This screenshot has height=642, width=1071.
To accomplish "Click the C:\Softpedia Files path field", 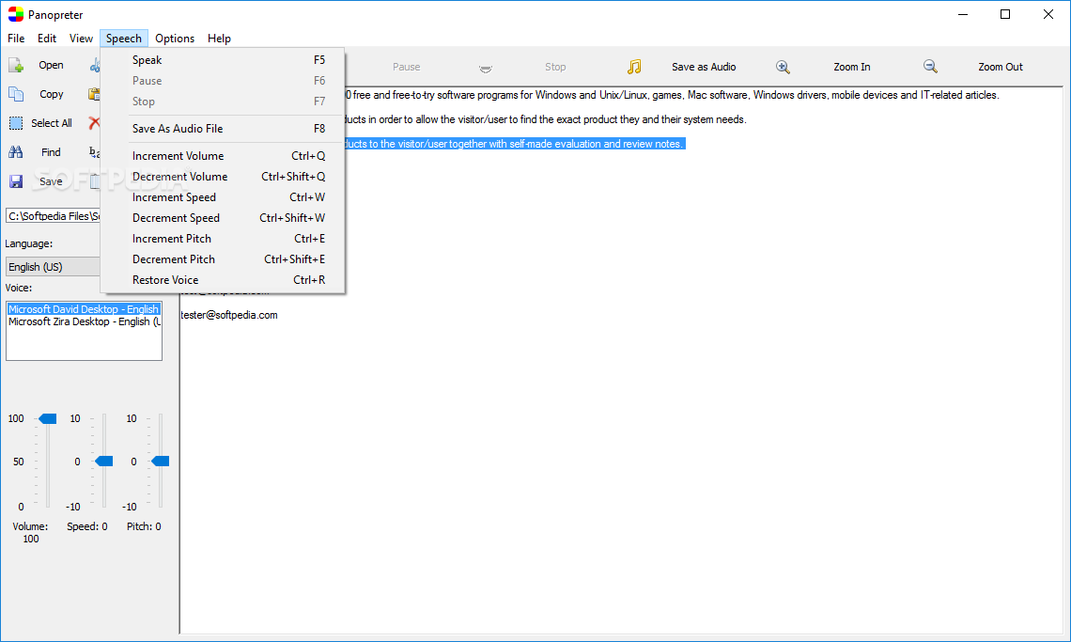I will point(54,216).
